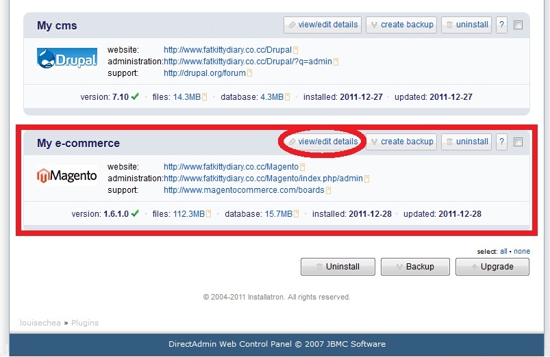Click new-window icon beside magentocommerce boards link
Screen dimensions: 550x357
tap(329, 190)
